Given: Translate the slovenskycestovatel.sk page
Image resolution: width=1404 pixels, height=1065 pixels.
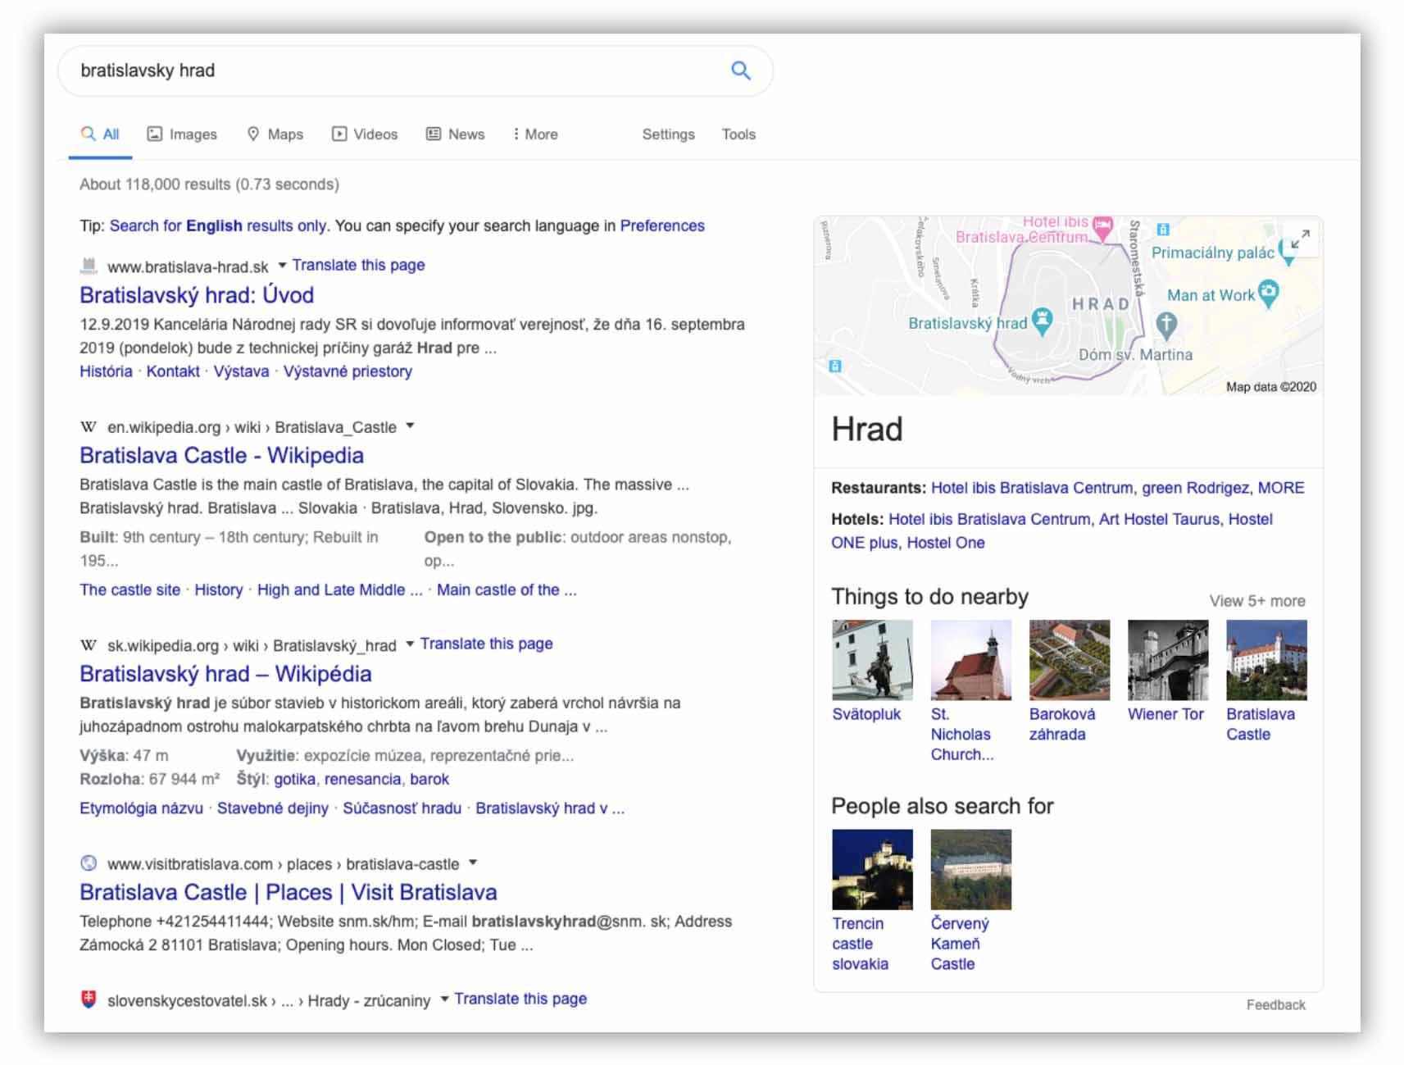Looking at the screenshot, I should (x=520, y=999).
